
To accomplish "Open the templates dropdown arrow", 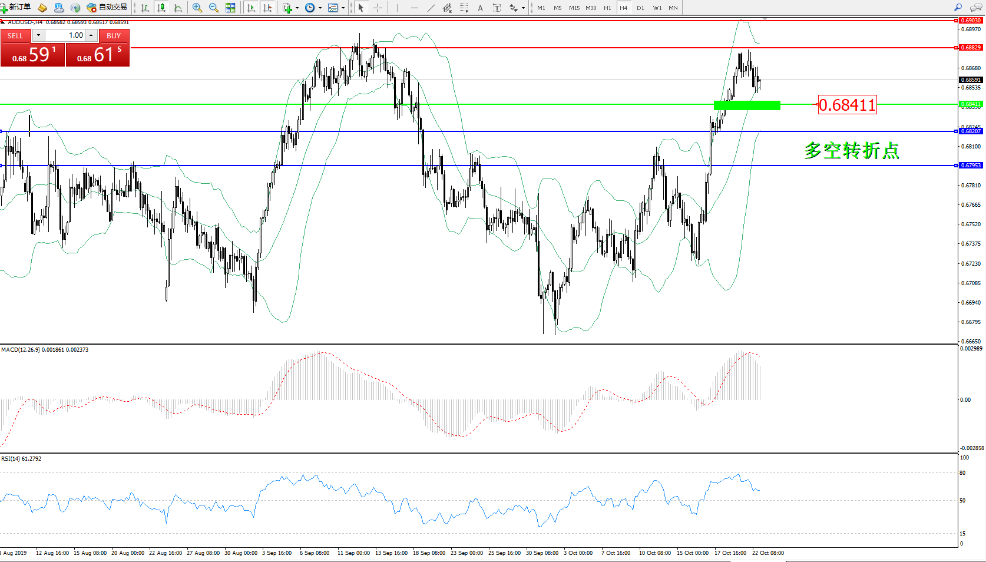I will coord(343,8).
